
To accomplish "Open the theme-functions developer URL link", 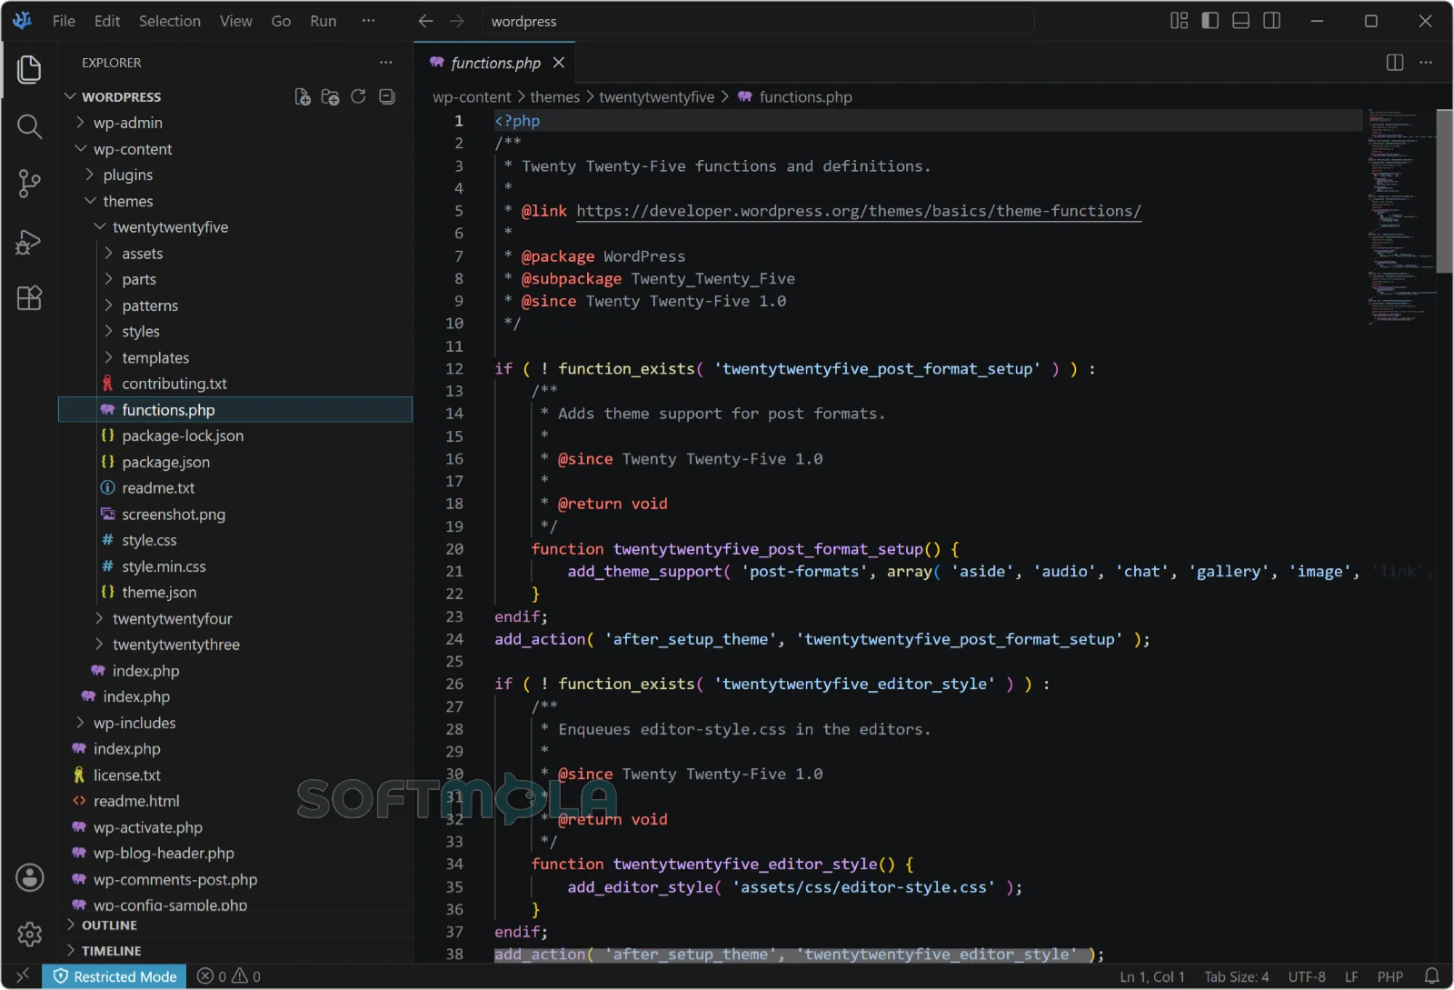I will click(859, 211).
